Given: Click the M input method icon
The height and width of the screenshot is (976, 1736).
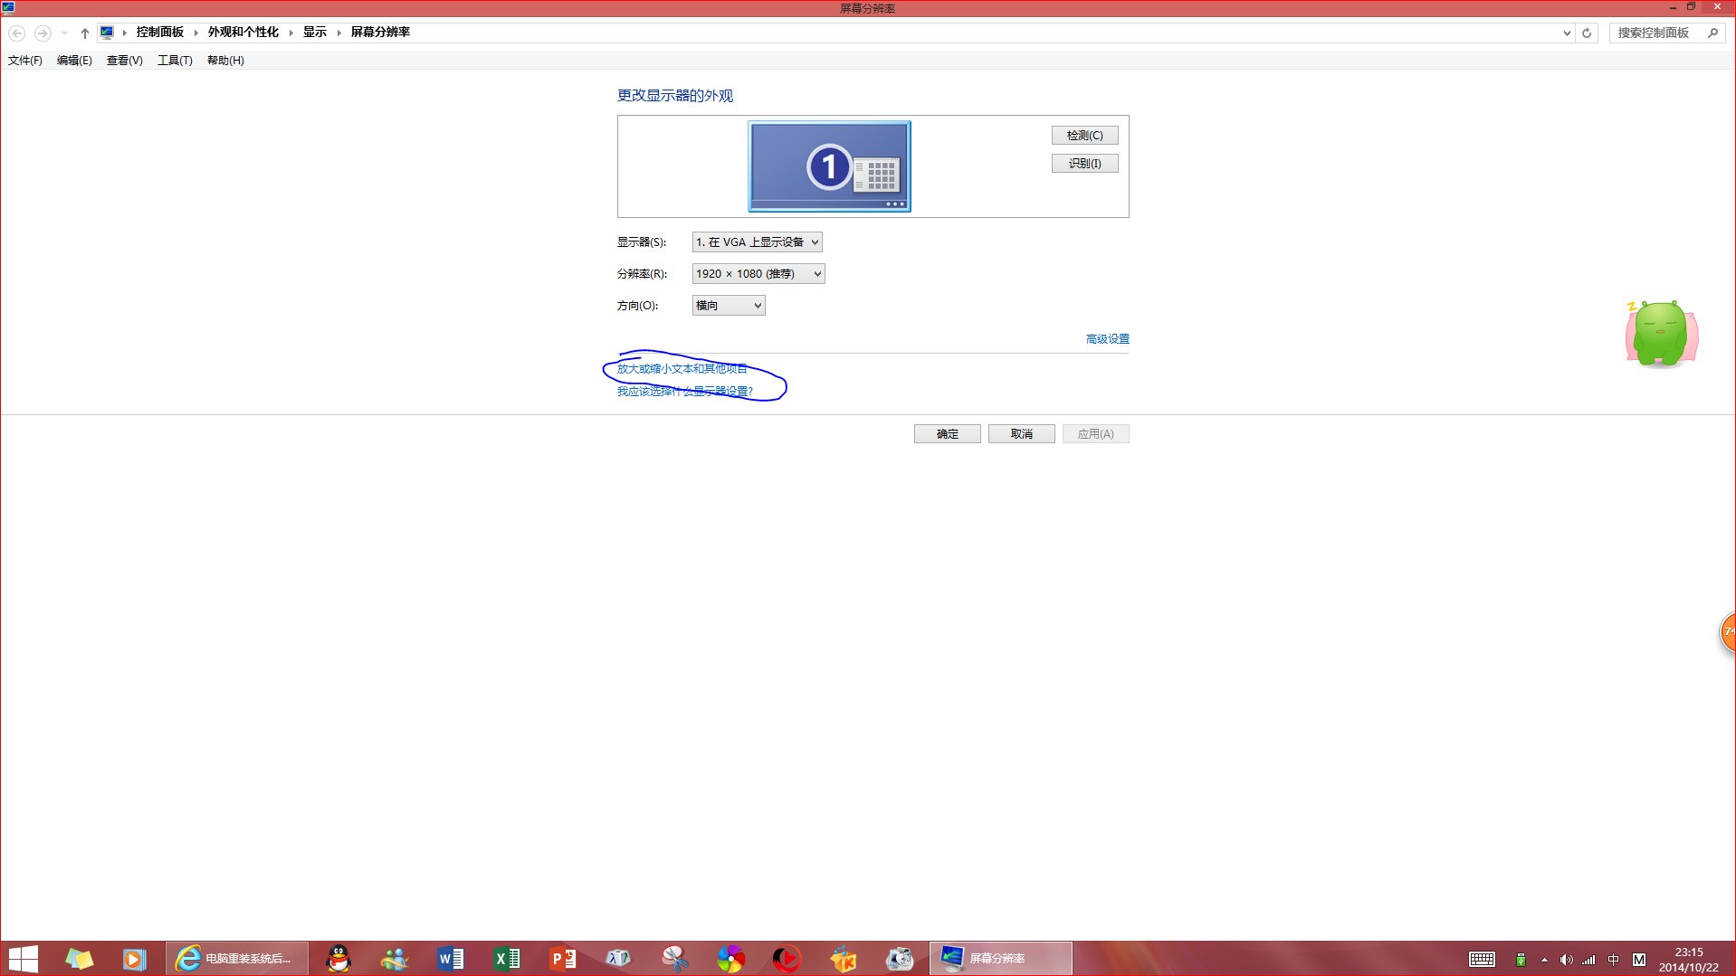Looking at the screenshot, I should pyautogui.click(x=1639, y=960).
